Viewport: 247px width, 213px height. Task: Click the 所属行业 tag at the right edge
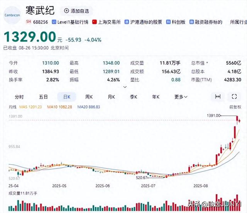(239, 22)
